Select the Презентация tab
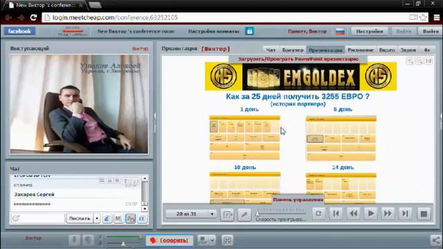This screenshot has height=249, width=443. (325, 50)
